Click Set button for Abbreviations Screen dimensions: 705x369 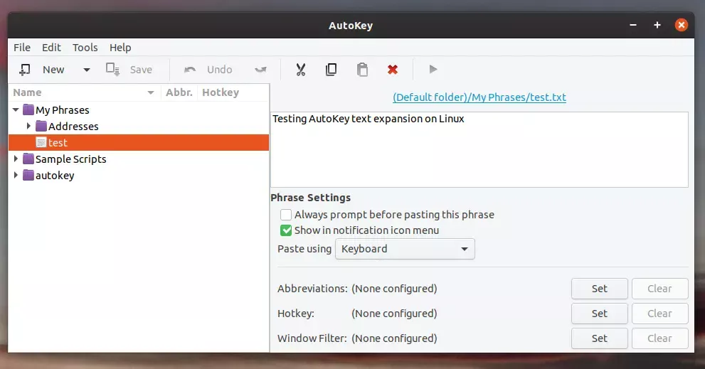click(x=599, y=289)
